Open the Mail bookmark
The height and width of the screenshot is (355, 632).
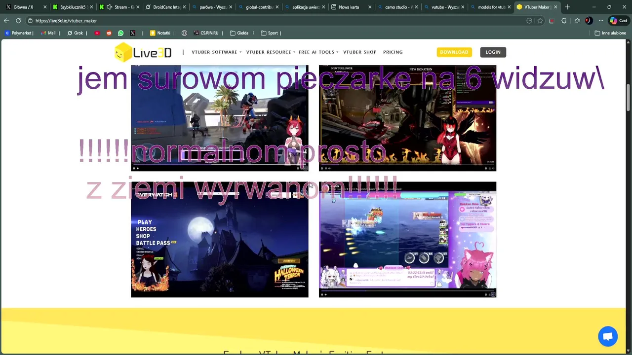click(x=48, y=33)
